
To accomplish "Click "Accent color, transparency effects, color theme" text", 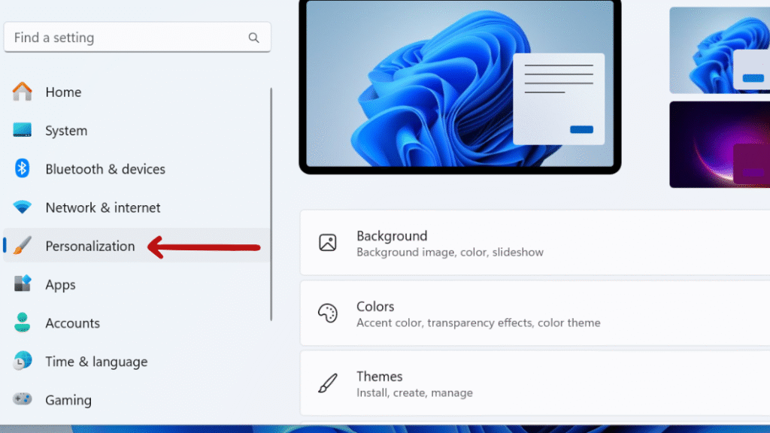I will [478, 322].
